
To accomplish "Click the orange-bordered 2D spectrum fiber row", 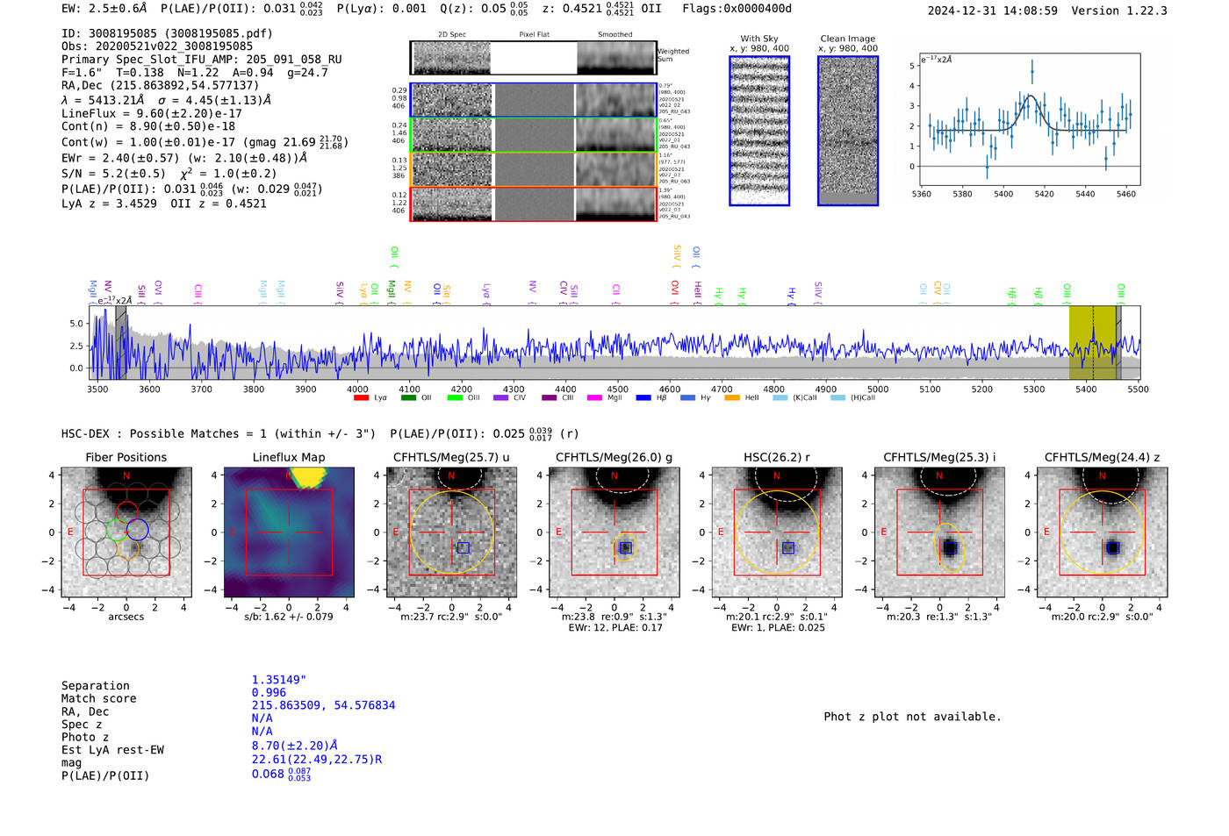I will click(533, 169).
